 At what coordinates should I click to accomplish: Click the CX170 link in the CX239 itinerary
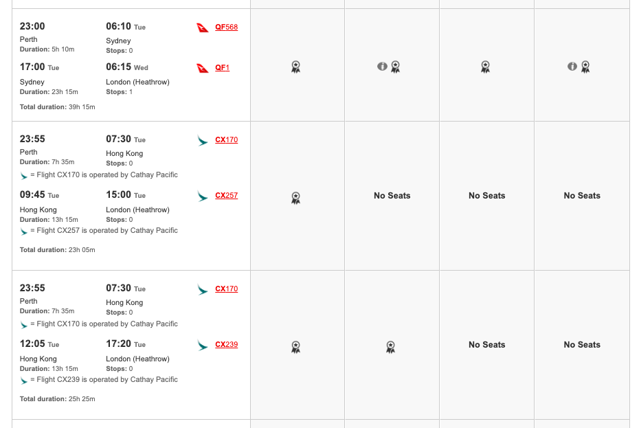pyautogui.click(x=226, y=289)
